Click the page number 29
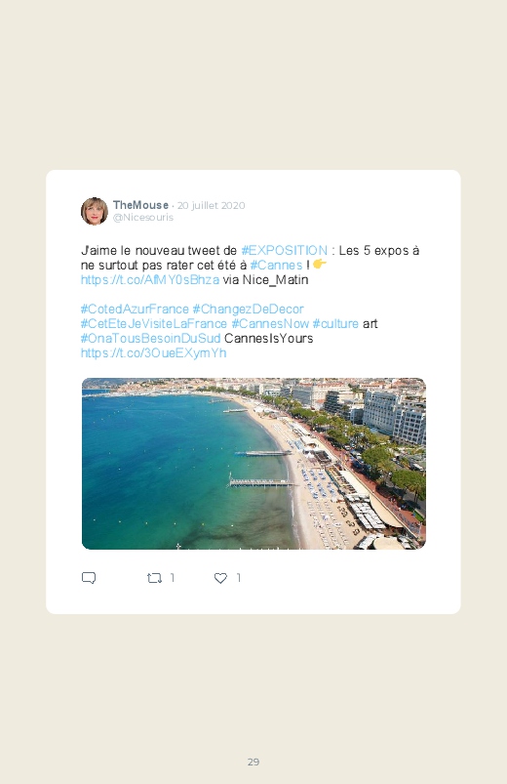This screenshot has width=507, height=784. click(x=253, y=762)
